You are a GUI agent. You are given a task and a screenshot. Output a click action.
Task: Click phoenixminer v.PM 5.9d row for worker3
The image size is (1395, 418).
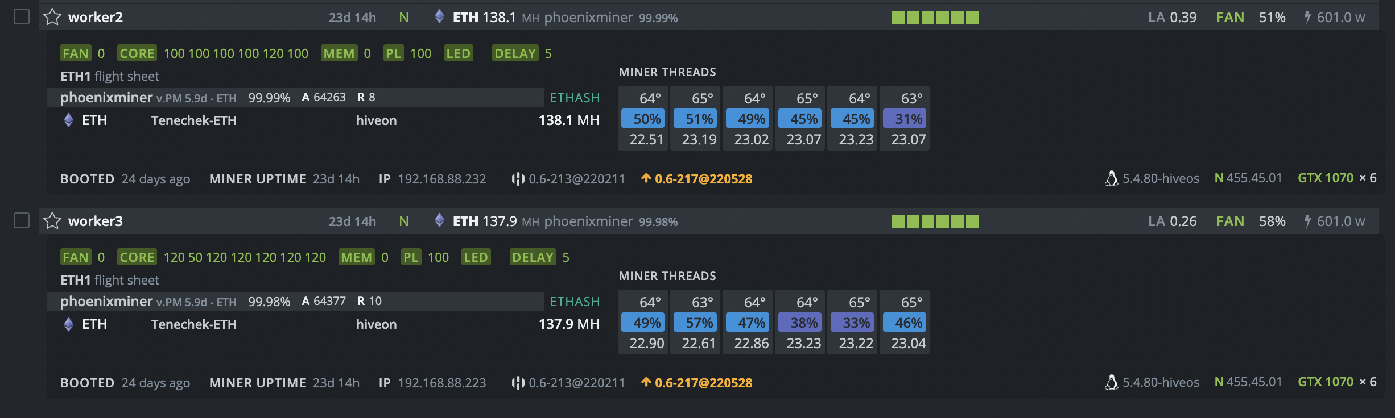pos(295,302)
